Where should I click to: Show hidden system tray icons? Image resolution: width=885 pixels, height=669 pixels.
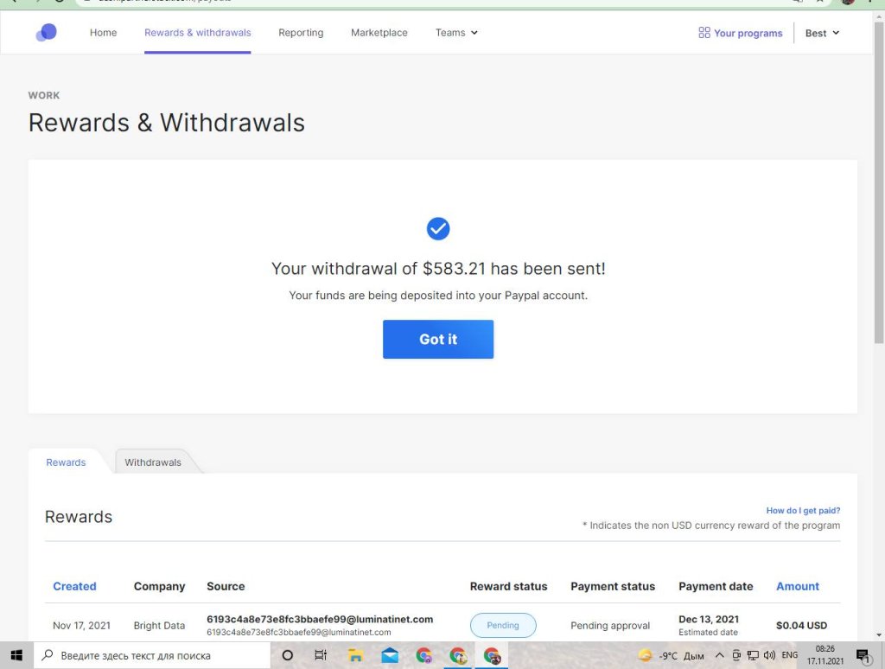pos(719,655)
